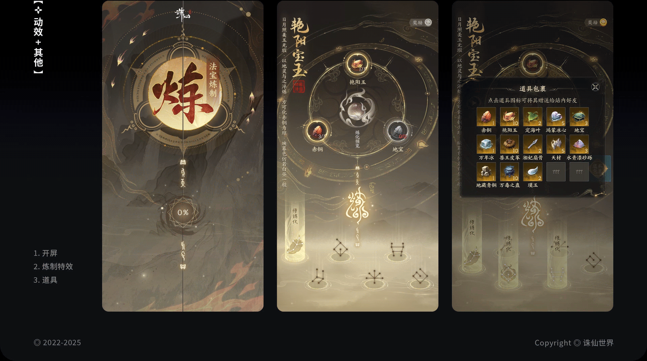Click the 奖励 button in the right screen
The width and height of the screenshot is (647, 361).
tap(596, 23)
